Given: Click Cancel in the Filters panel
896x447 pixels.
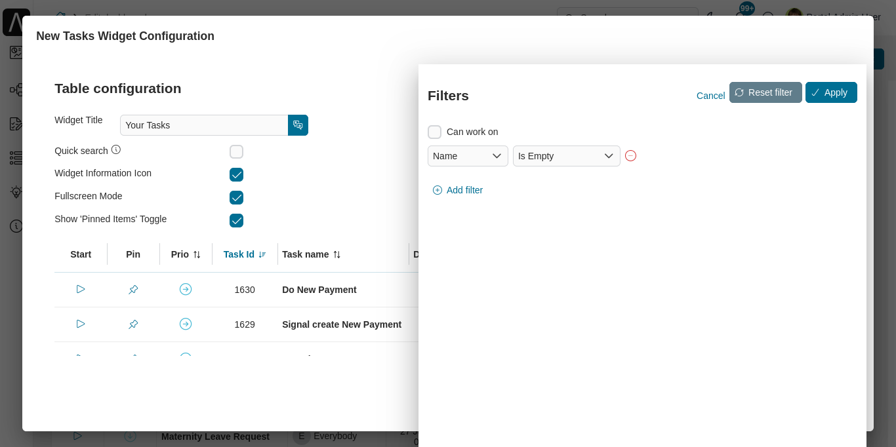Looking at the screenshot, I should coord(710,96).
